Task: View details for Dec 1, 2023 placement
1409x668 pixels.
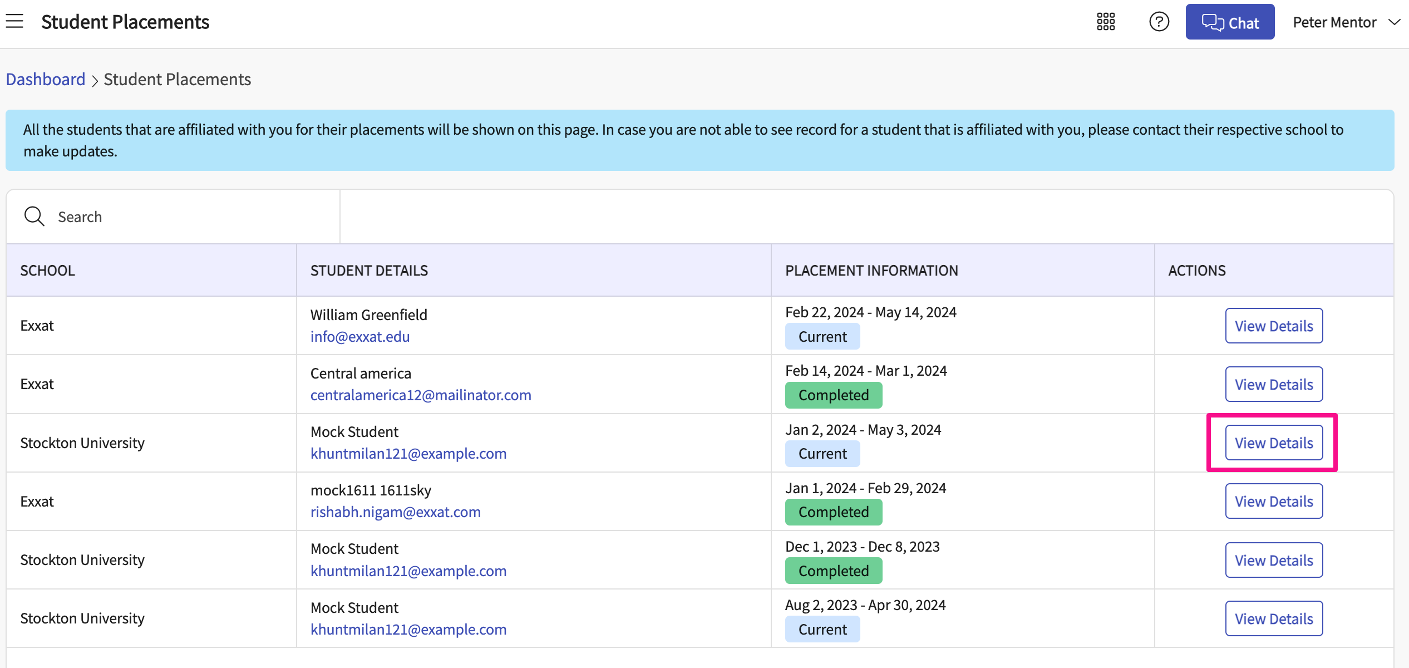Action: (1273, 560)
